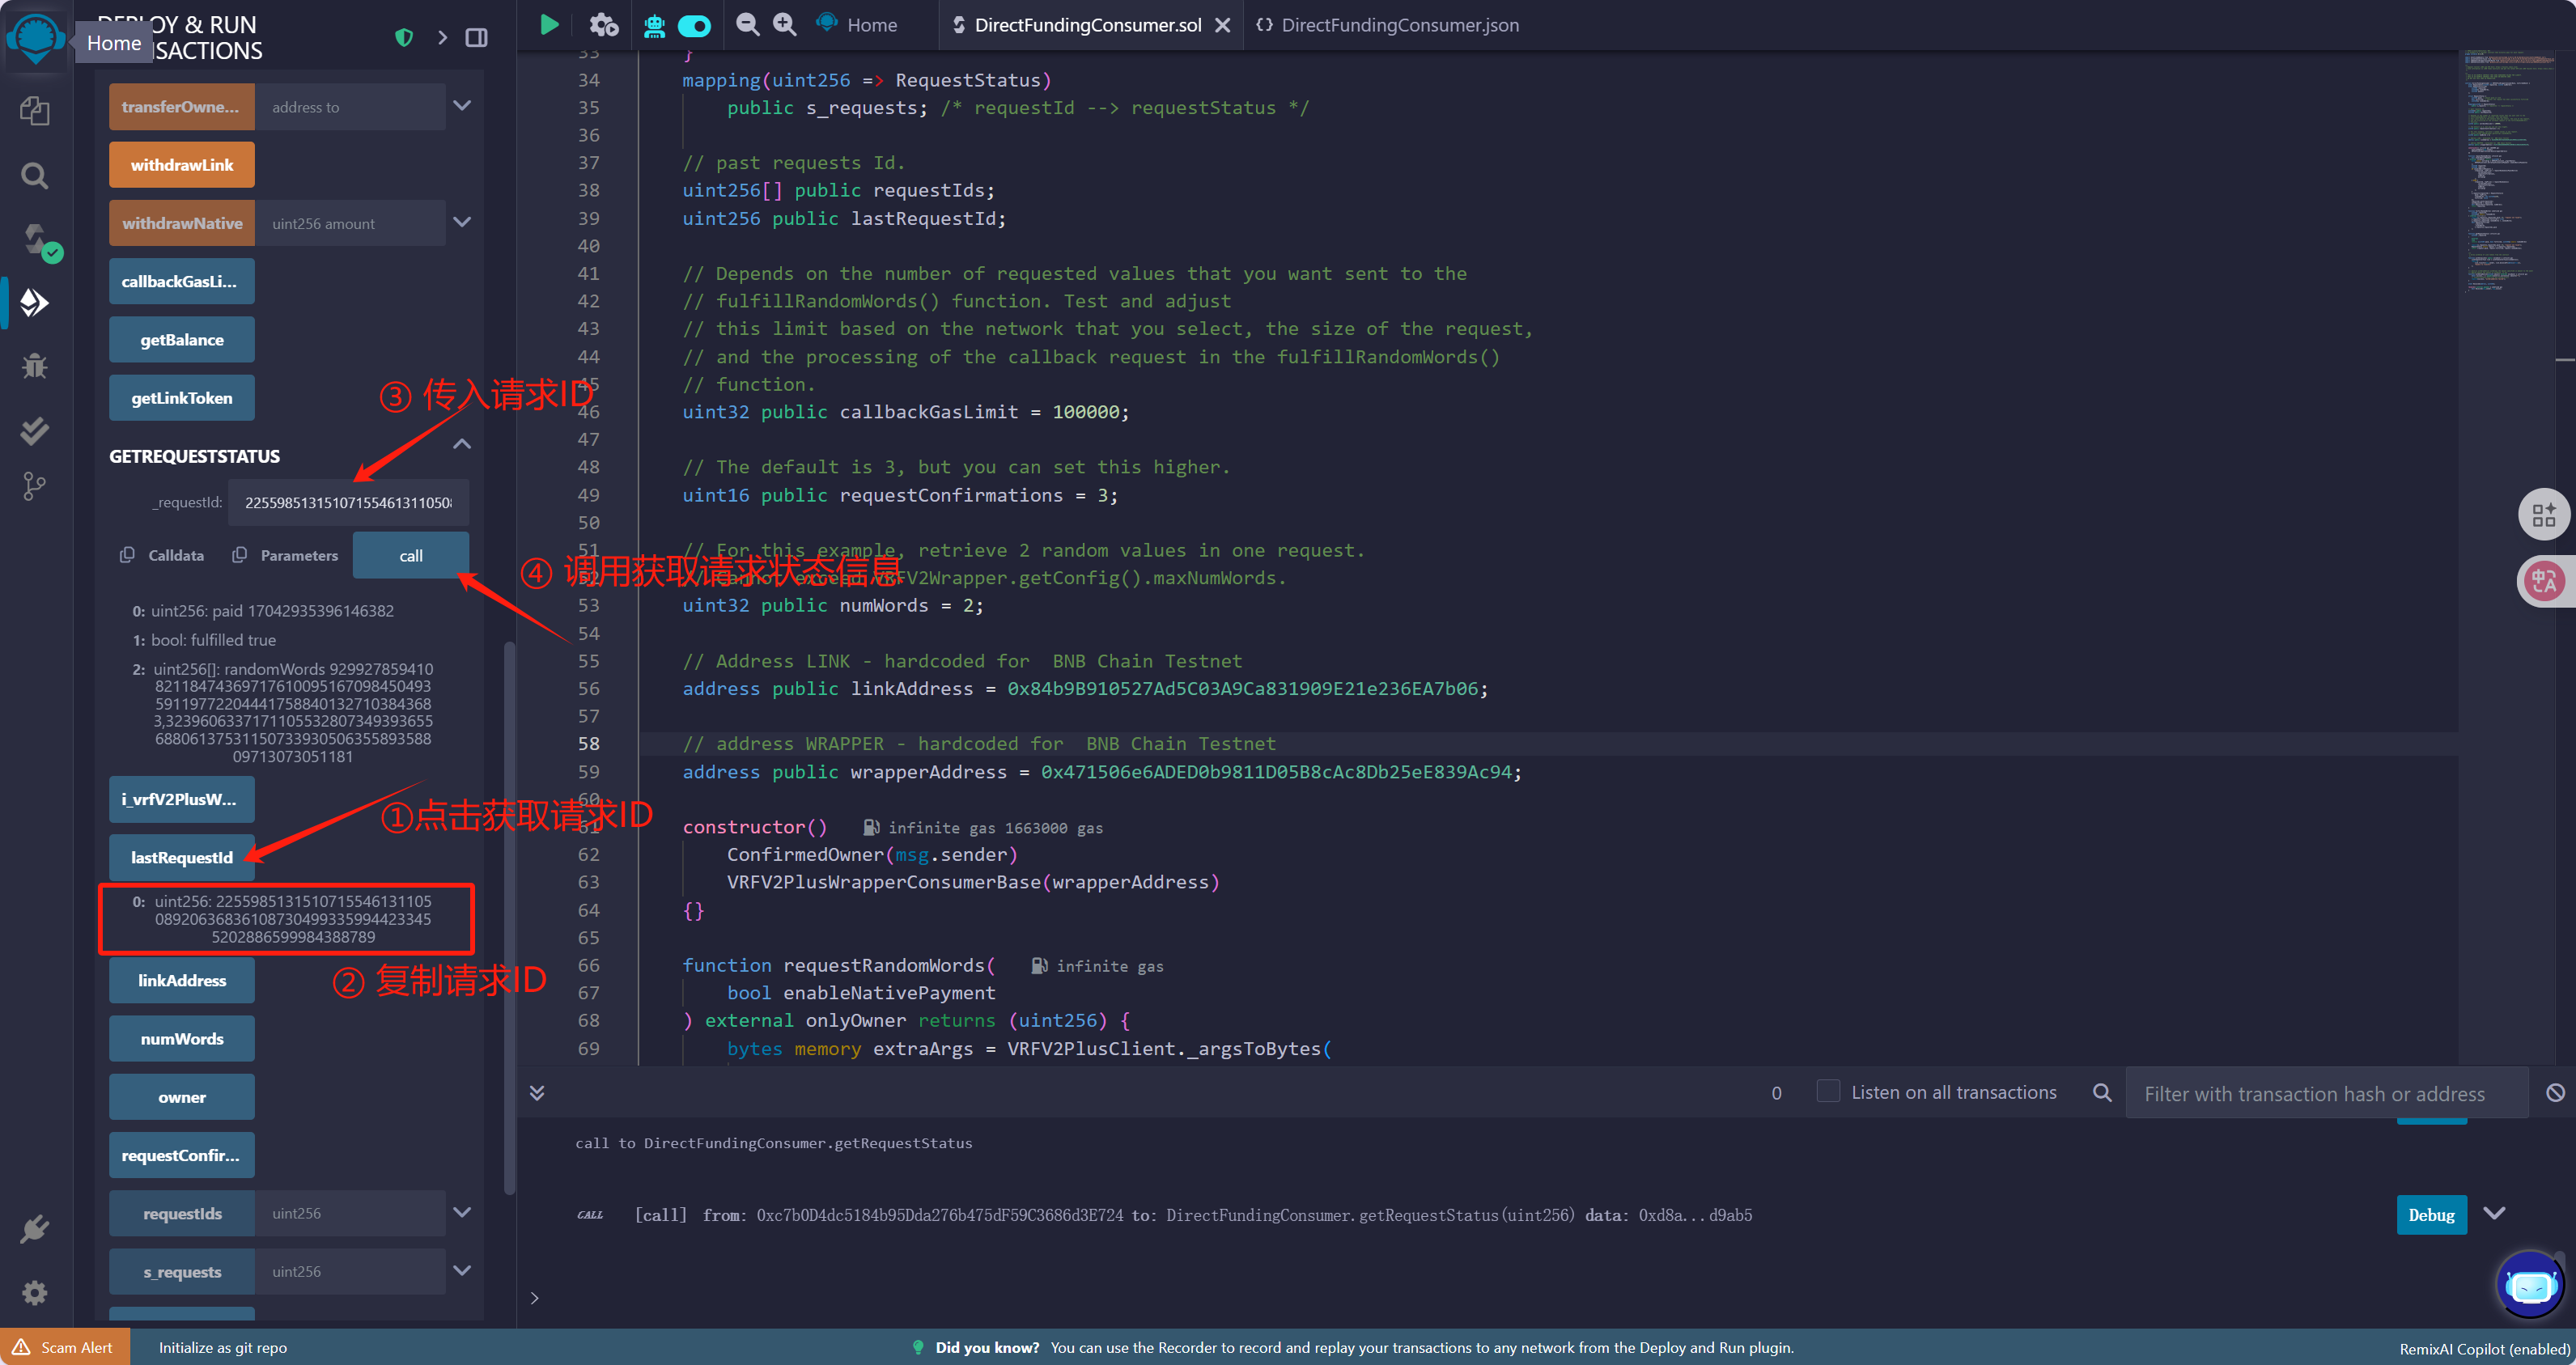Click the call button for getRequestStatus
This screenshot has height=1365, width=2576.
pyautogui.click(x=411, y=555)
